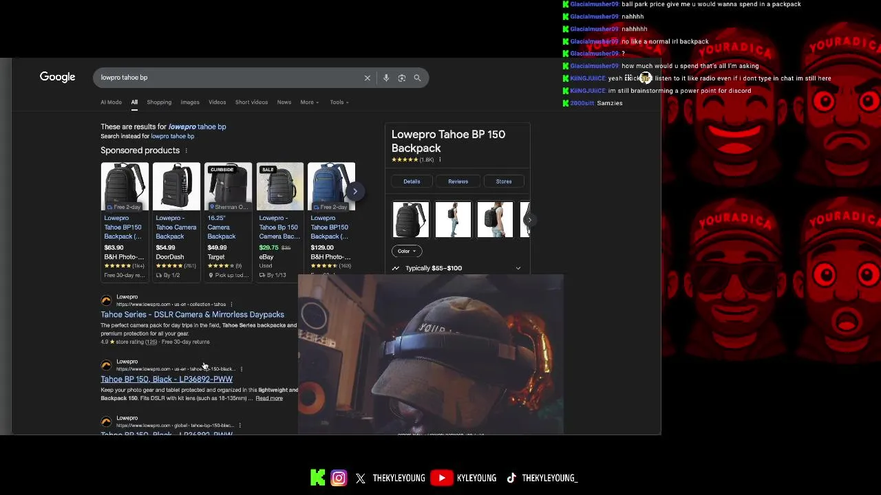Image resolution: width=881 pixels, height=495 pixels.
Task: Click Glacialmusher09 name on ball park message
Action: point(594,4)
